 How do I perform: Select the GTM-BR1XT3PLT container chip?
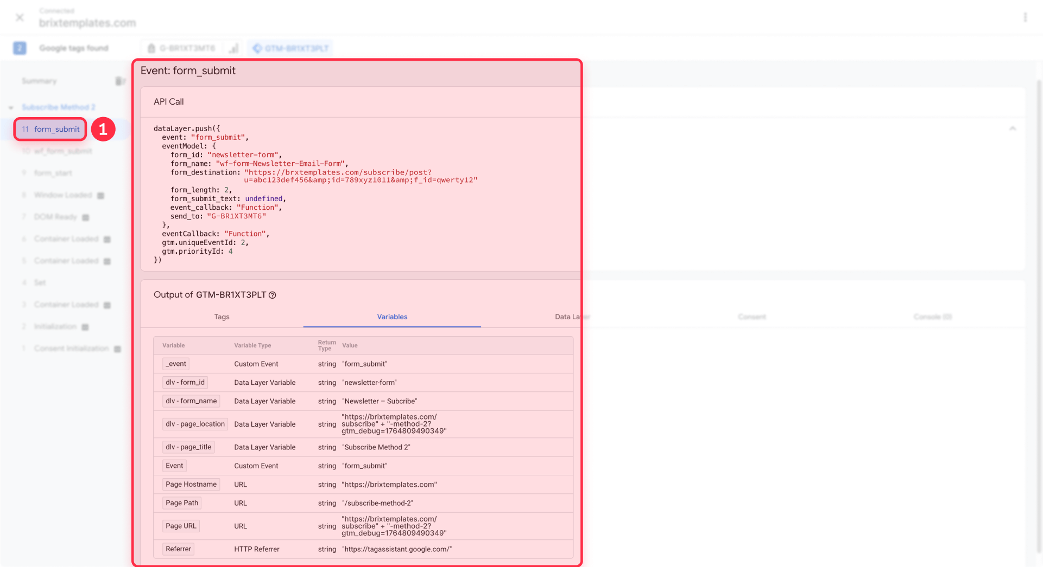point(290,48)
